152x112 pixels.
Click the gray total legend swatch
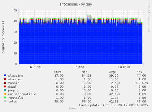coord(5,101)
